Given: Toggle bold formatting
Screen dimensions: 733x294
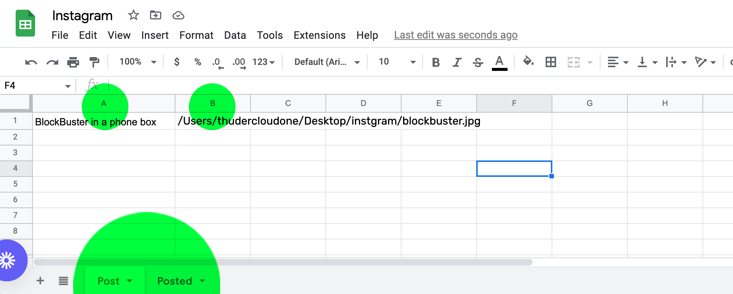Looking at the screenshot, I should click(x=436, y=62).
